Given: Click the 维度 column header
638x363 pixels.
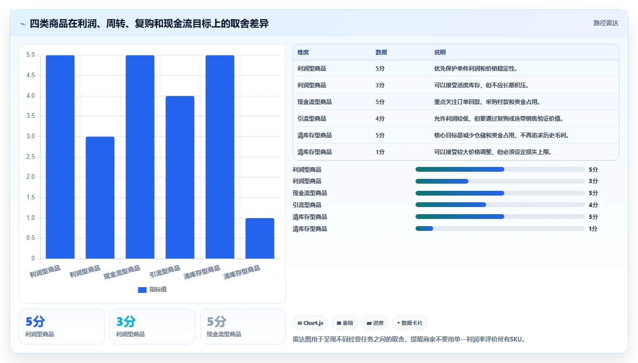Looking at the screenshot, I should tap(303, 52).
